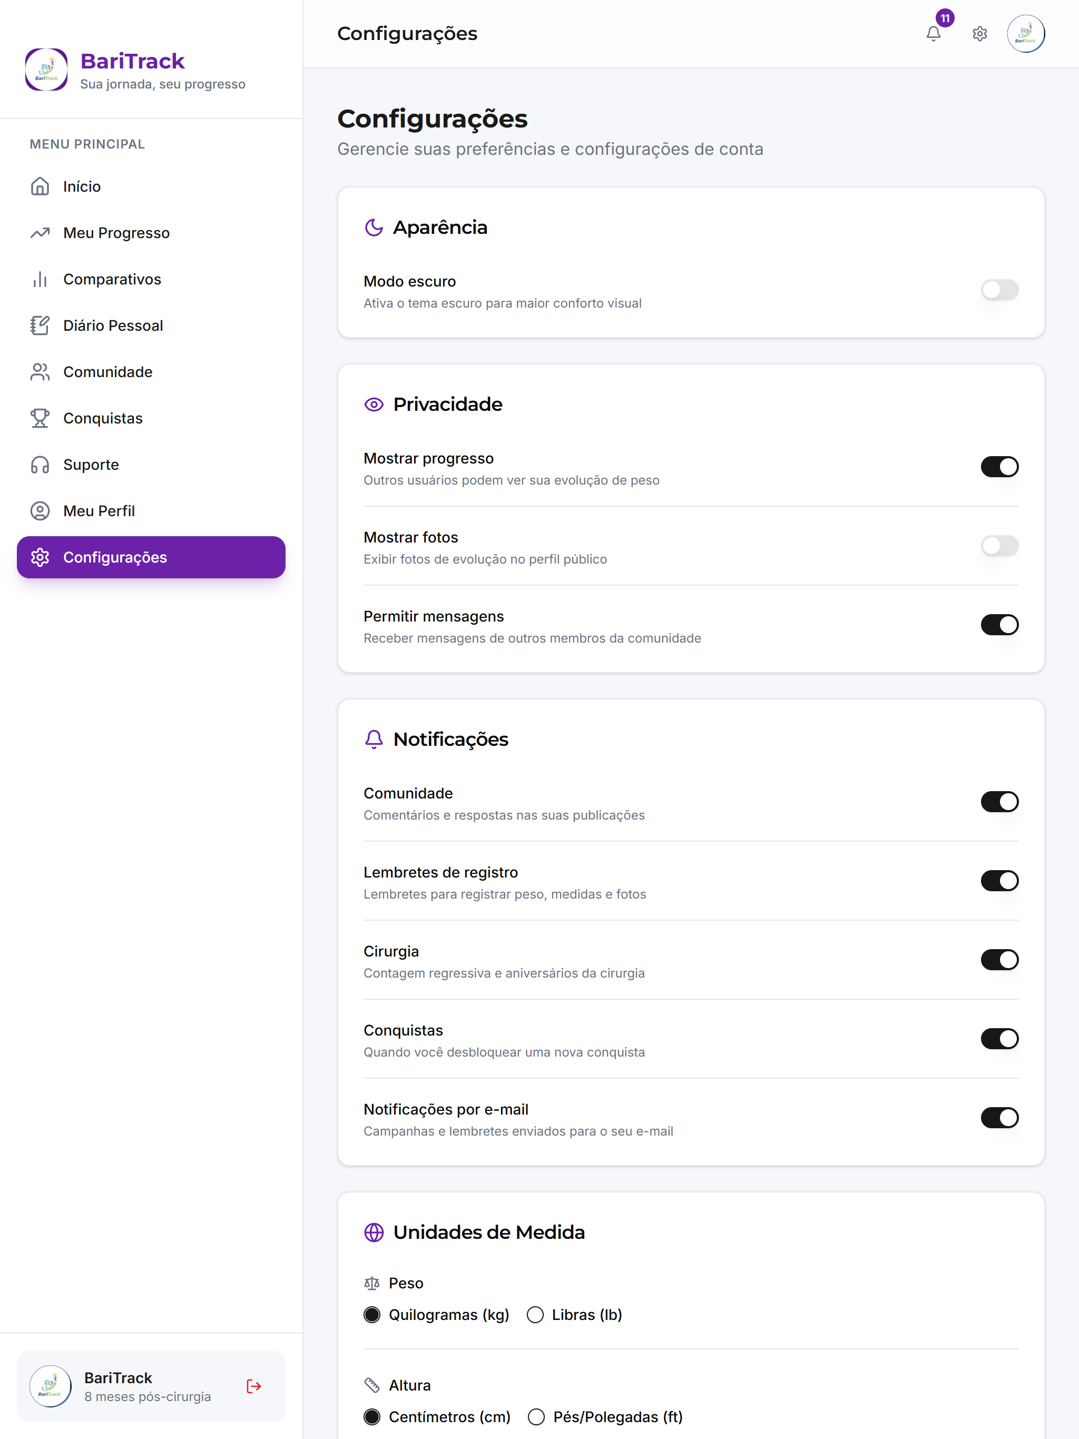Screen dimensions: 1079x1439
Task: Click the Início home icon
Action: point(41,186)
